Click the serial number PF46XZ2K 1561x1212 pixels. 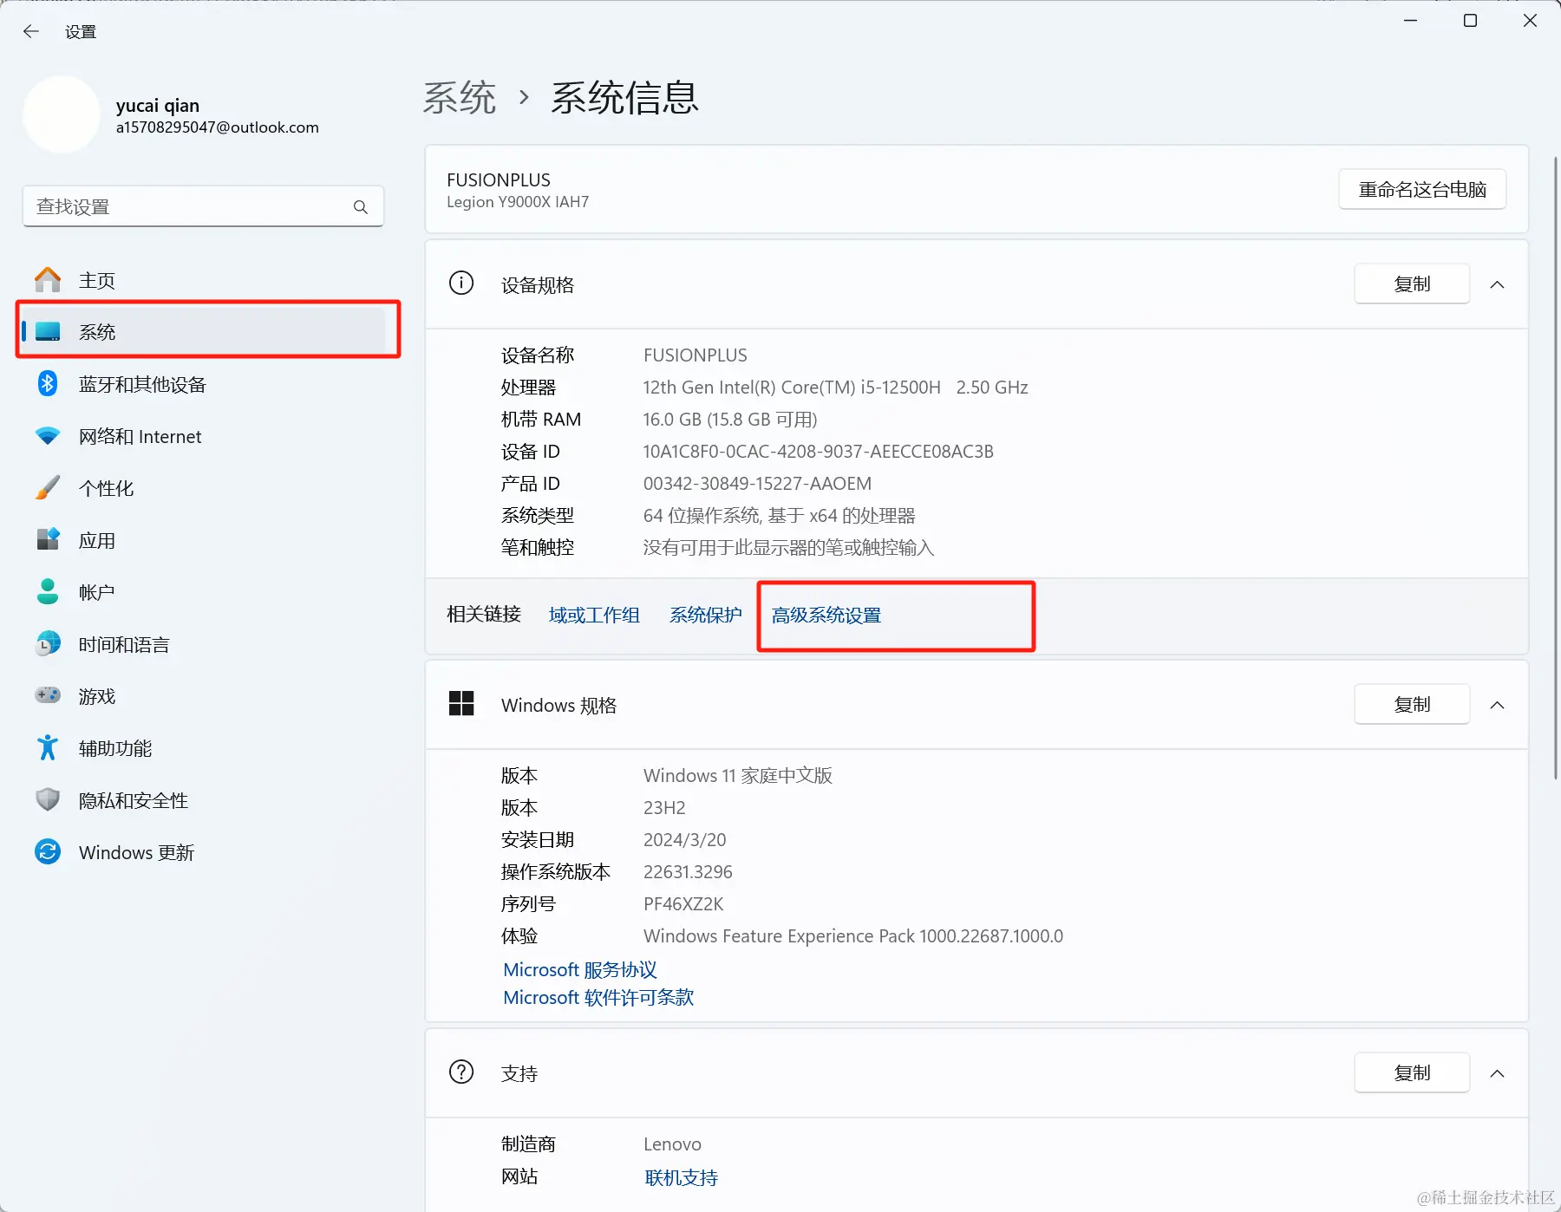683,904
